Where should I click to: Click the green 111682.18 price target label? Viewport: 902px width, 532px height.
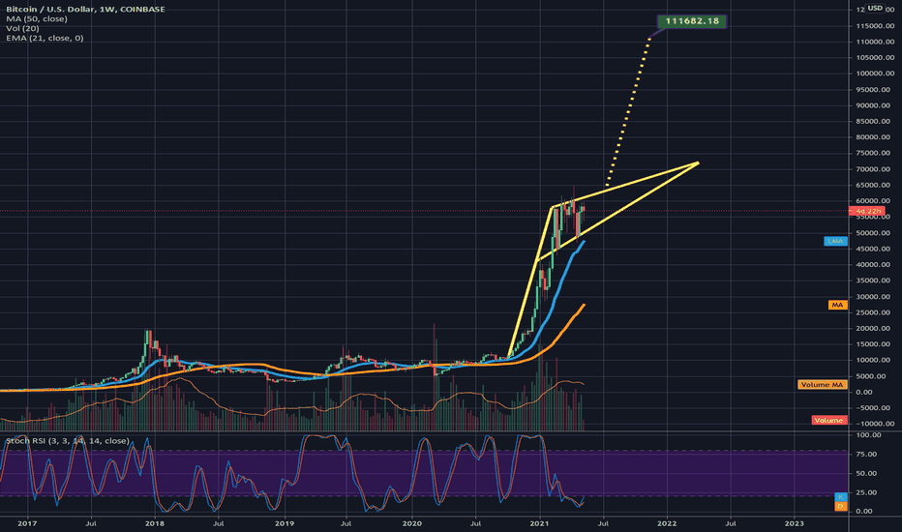pyautogui.click(x=692, y=21)
